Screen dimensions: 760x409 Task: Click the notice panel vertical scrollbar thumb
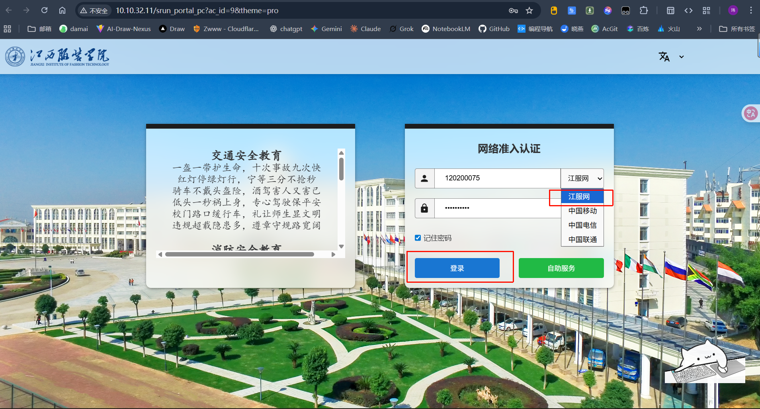pyautogui.click(x=341, y=169)
